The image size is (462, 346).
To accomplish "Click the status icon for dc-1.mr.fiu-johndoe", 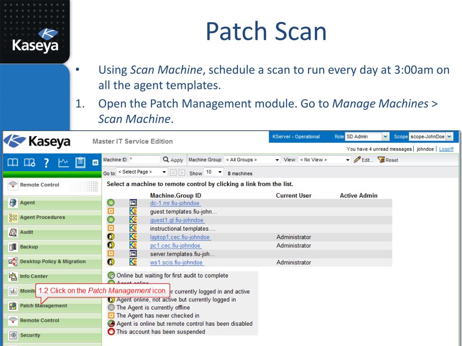I will click(x=111, y=203).
